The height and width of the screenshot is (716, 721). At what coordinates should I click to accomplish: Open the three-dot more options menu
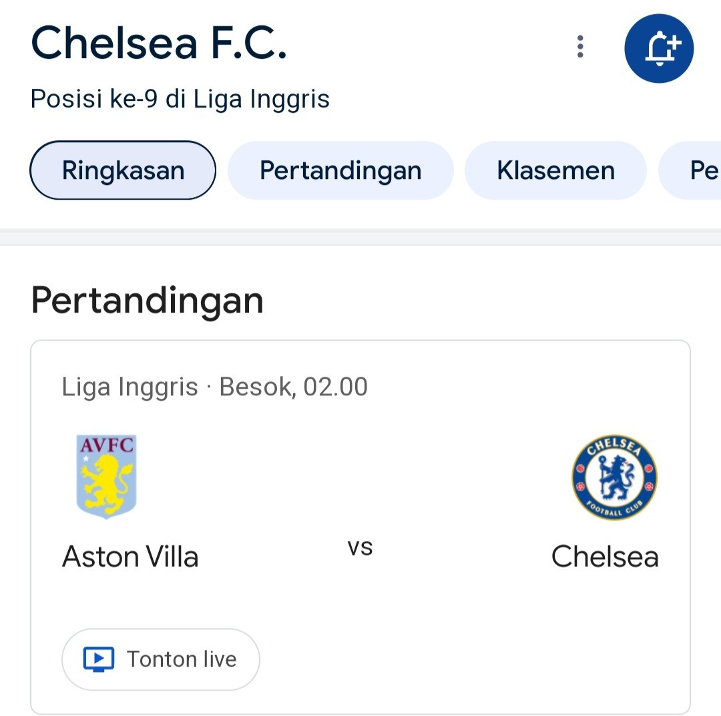pos(580,47)
